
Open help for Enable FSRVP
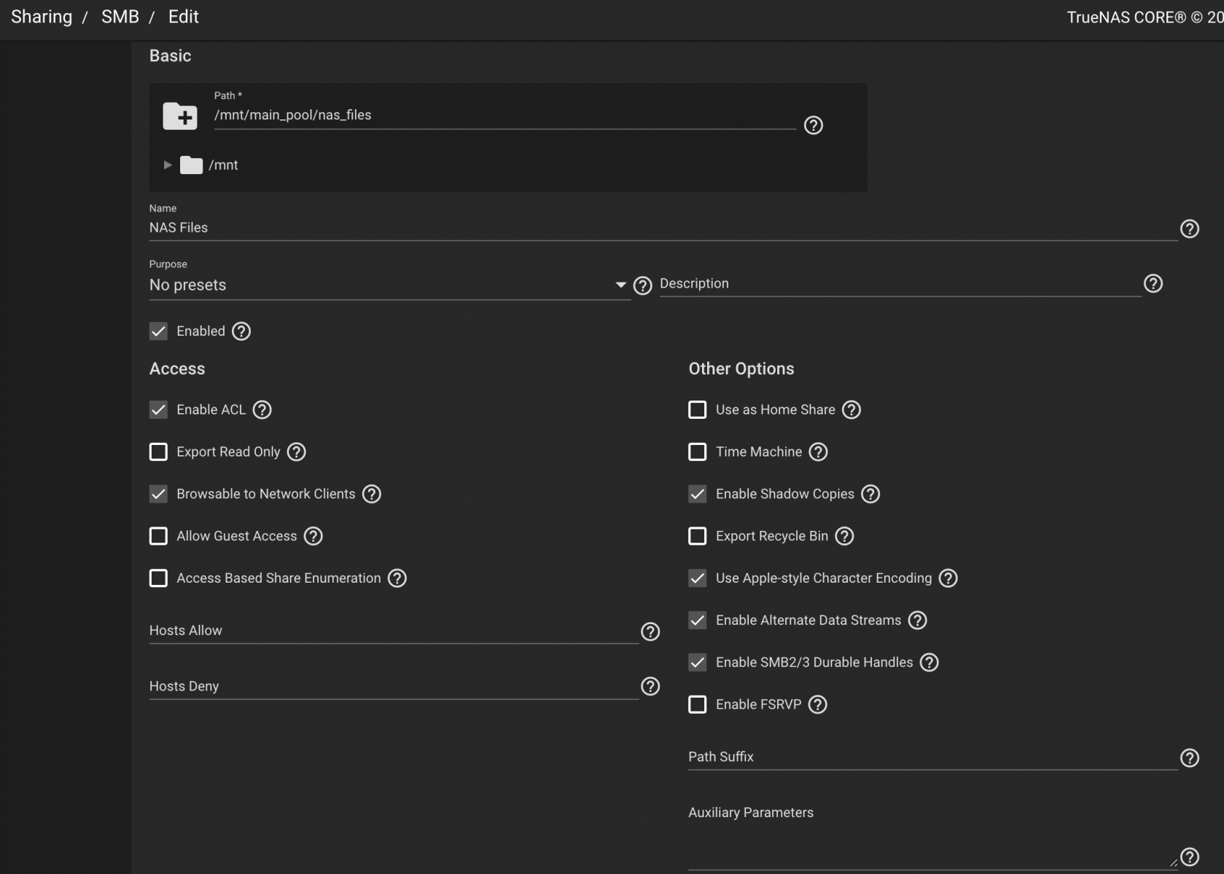coord(817,705)
